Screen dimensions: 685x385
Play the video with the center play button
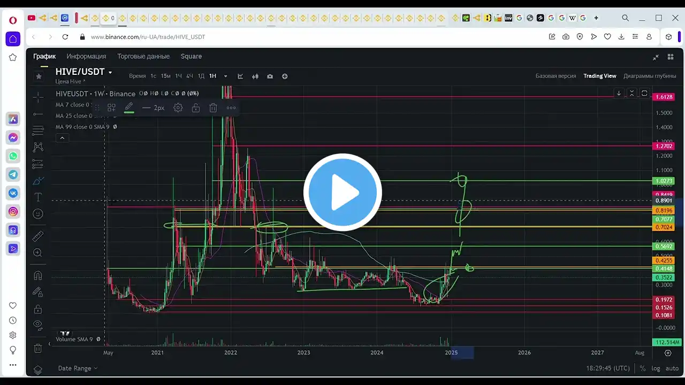pyautogui.click(x=342, y=192)
